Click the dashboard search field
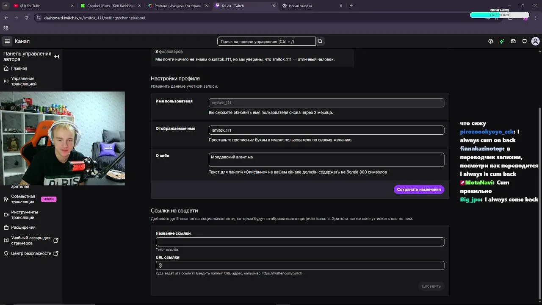The width and height of the screenshot is (542, 305). click(x=266, y=41)
